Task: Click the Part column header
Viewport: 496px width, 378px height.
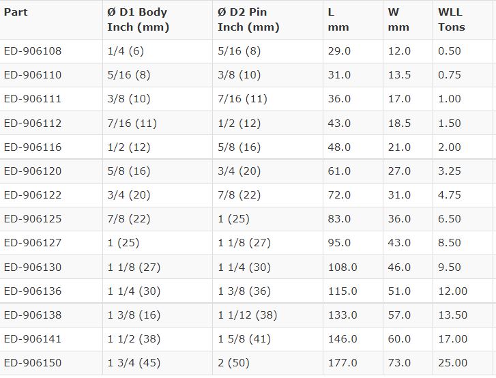Action: pos(16,12)
